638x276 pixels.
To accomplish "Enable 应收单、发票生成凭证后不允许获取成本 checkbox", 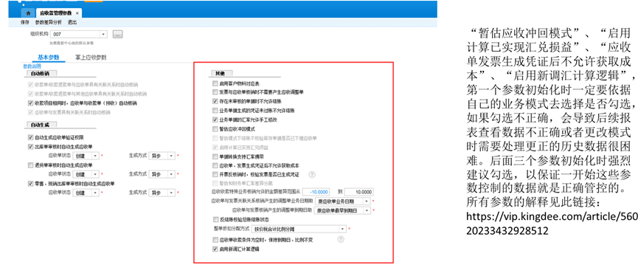I will click(215, 165).
